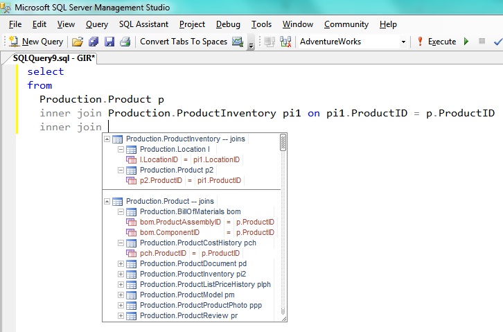Screen dimensions: 503x332
Task: Click the green Debug play icon
Action: [x=466, y=41]
